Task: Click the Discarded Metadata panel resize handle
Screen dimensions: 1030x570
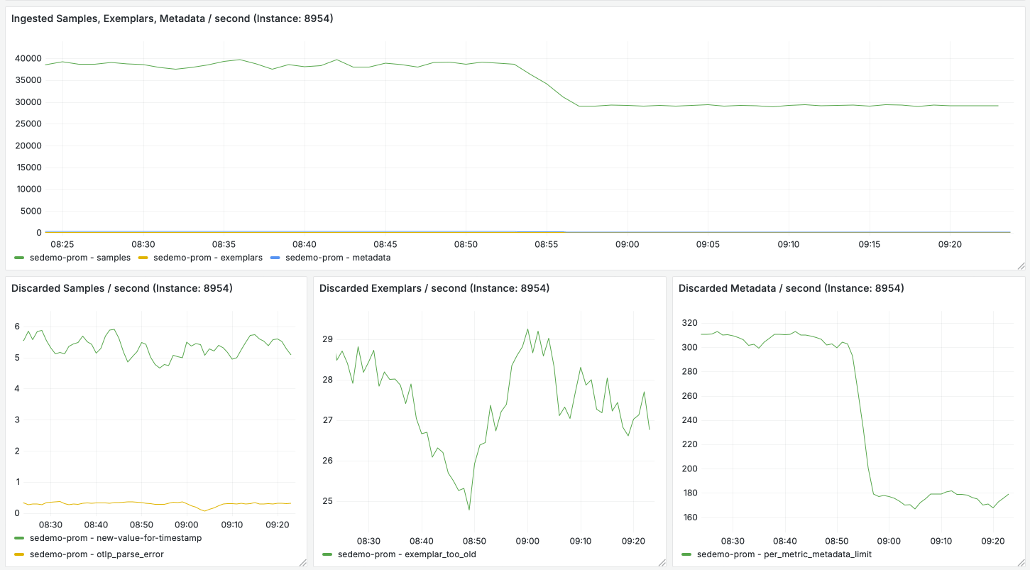Action: pyautogui.click(x=1021, y=562)
